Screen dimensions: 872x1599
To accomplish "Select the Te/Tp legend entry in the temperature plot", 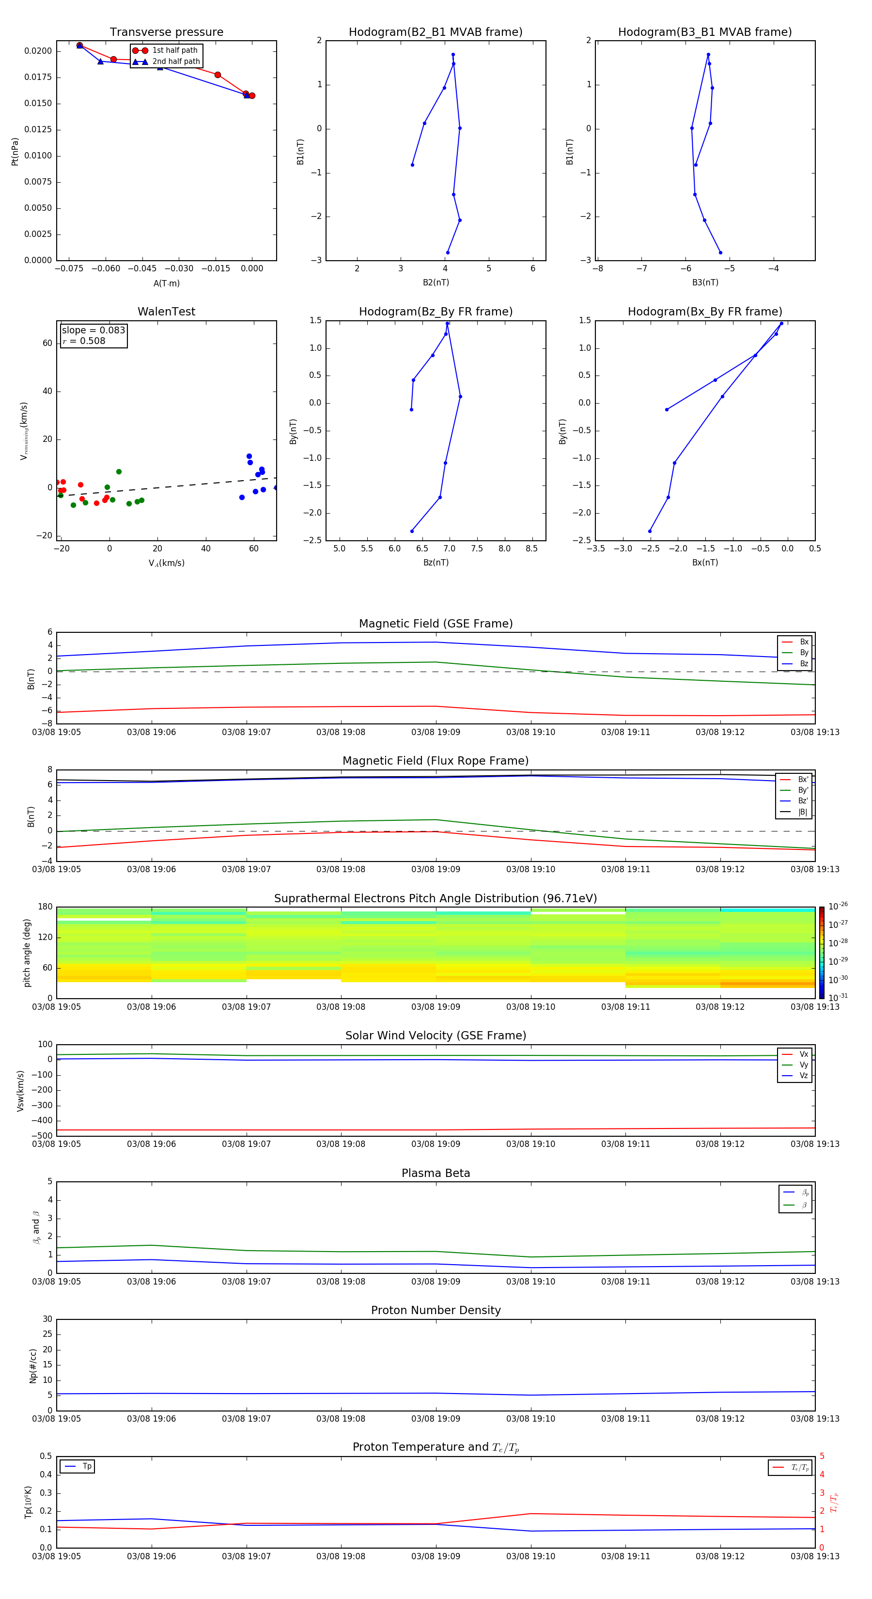I will (x=790, y=1467).
